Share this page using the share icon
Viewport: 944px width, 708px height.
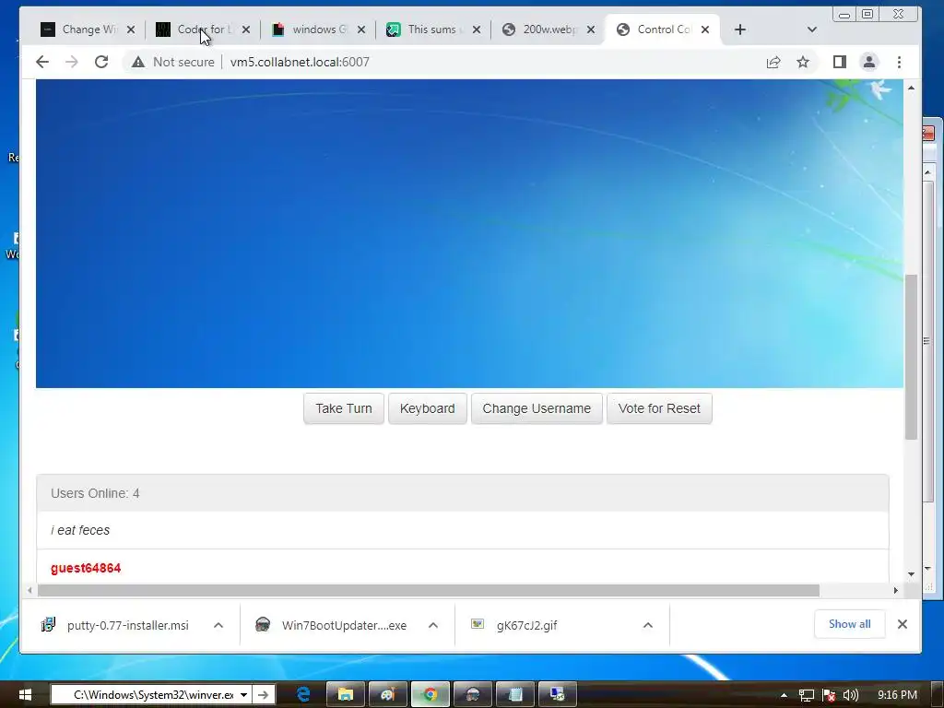[x=773, y=62]
